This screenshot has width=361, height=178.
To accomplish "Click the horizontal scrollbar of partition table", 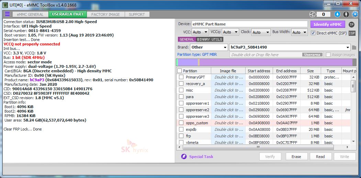I will [x=258, y=147].
